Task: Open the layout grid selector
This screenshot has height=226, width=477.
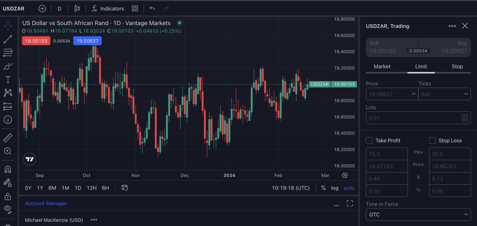Action: coord(135,9)
